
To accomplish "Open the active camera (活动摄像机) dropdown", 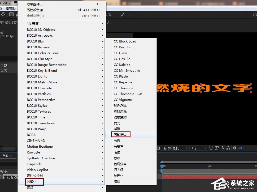I will (175, 148).
